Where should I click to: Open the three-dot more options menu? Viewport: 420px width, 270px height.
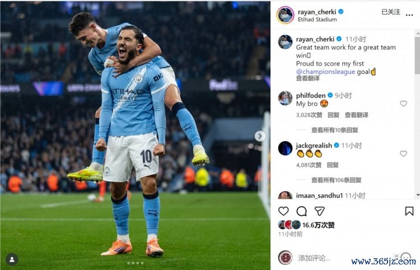click(409, 15)
